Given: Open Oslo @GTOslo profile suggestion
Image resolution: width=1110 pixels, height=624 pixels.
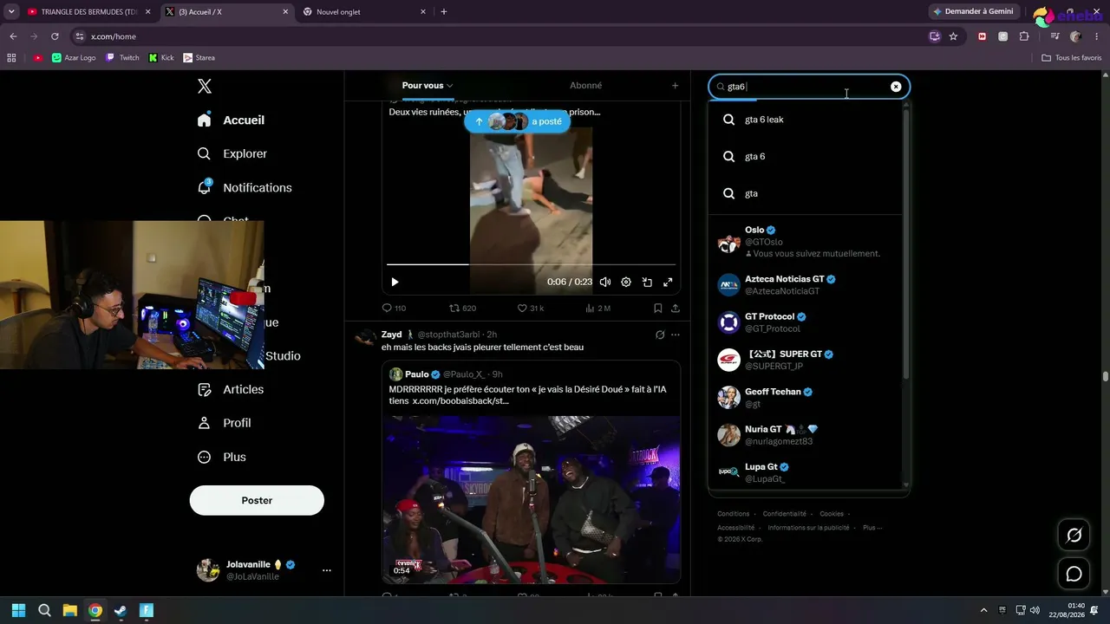Looking at the screenshot, I should pyautogui.click(x=806, y=242).
